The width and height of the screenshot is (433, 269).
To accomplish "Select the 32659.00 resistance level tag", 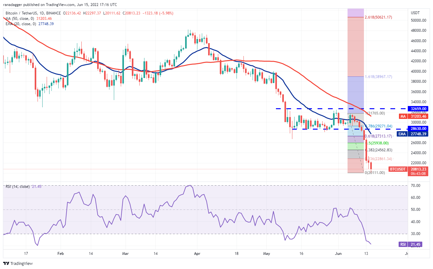I will [418, 109].
